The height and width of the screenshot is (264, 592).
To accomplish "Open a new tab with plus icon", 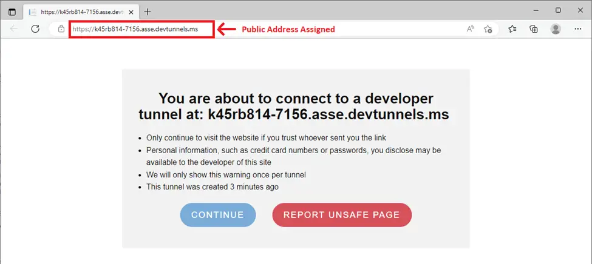I will tap(148, 12).
